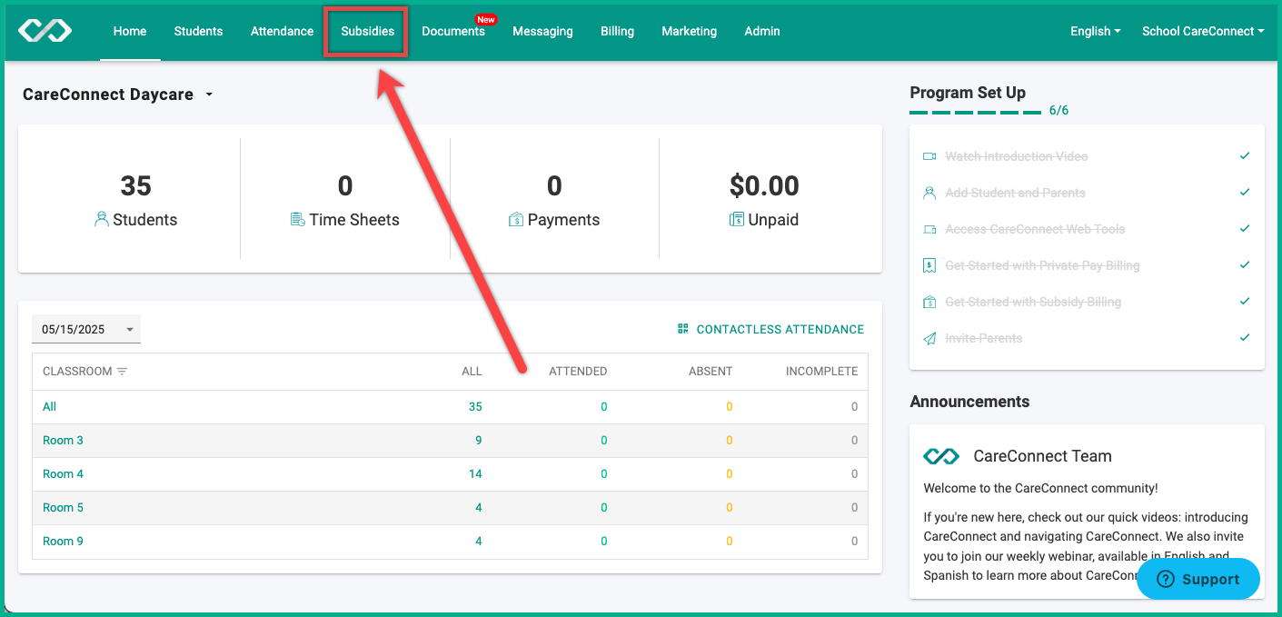Click the checkmark for Watch Introduction Video
Image resolution: width=1282 pixels, height=617 pixels.
point(1245,155)
